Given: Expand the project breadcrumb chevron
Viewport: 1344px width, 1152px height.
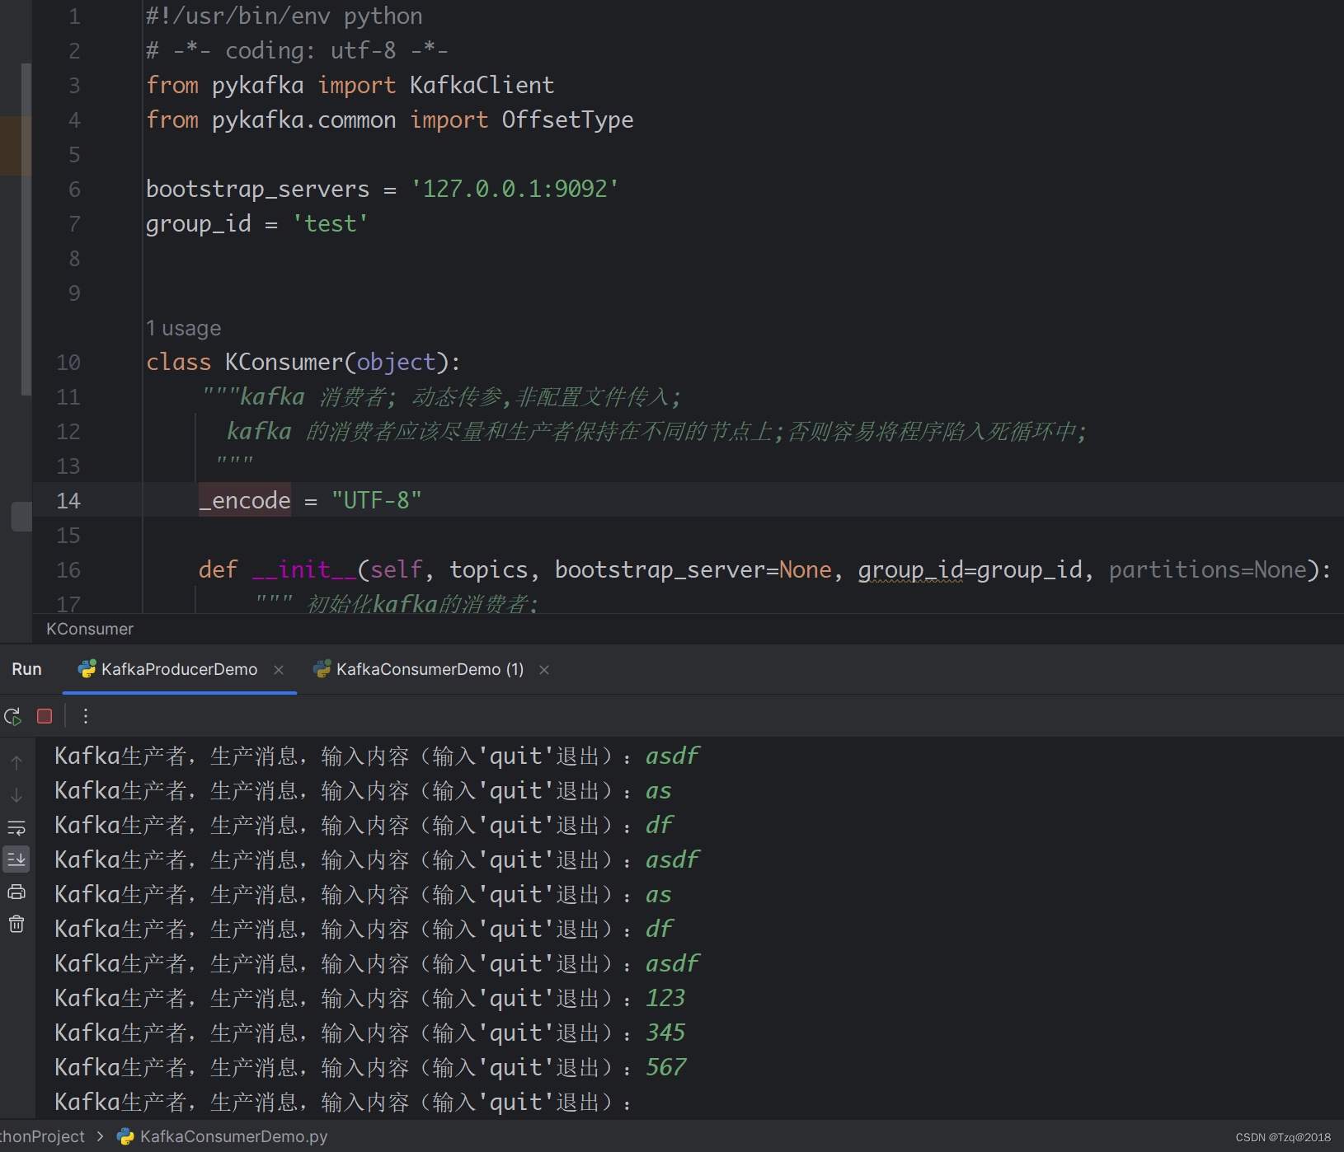Looking at the screenshot, I should click(x=101, y=1136).
